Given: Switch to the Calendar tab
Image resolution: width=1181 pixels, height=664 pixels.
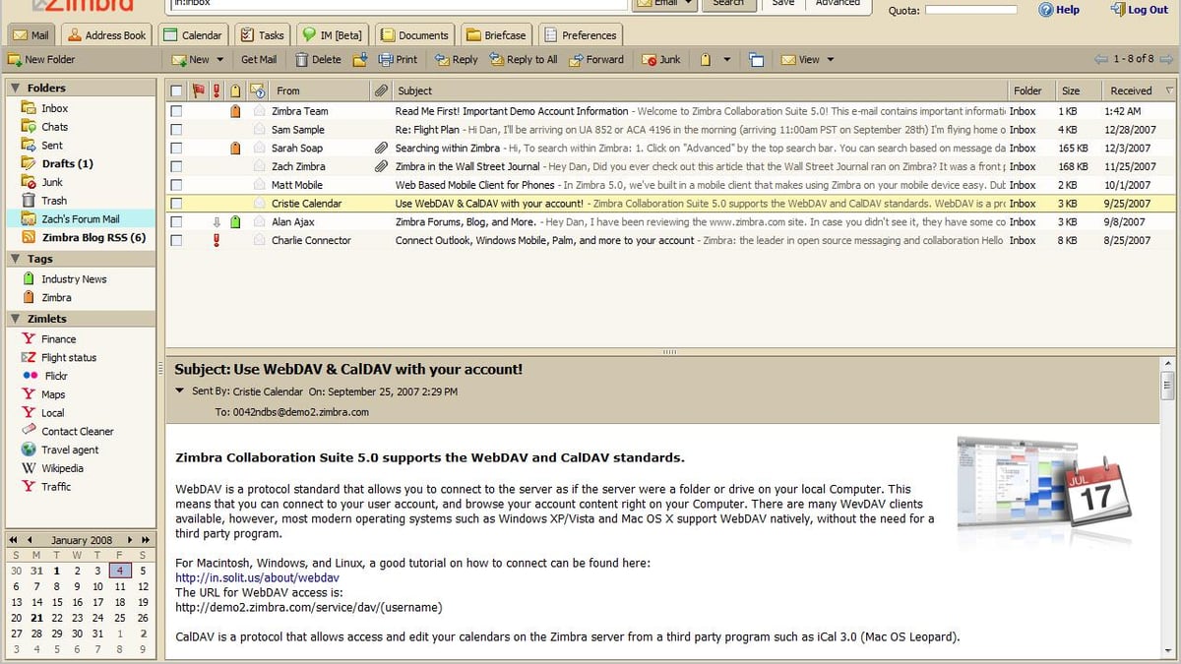Looking at the screenshot, I should [193, 35].
